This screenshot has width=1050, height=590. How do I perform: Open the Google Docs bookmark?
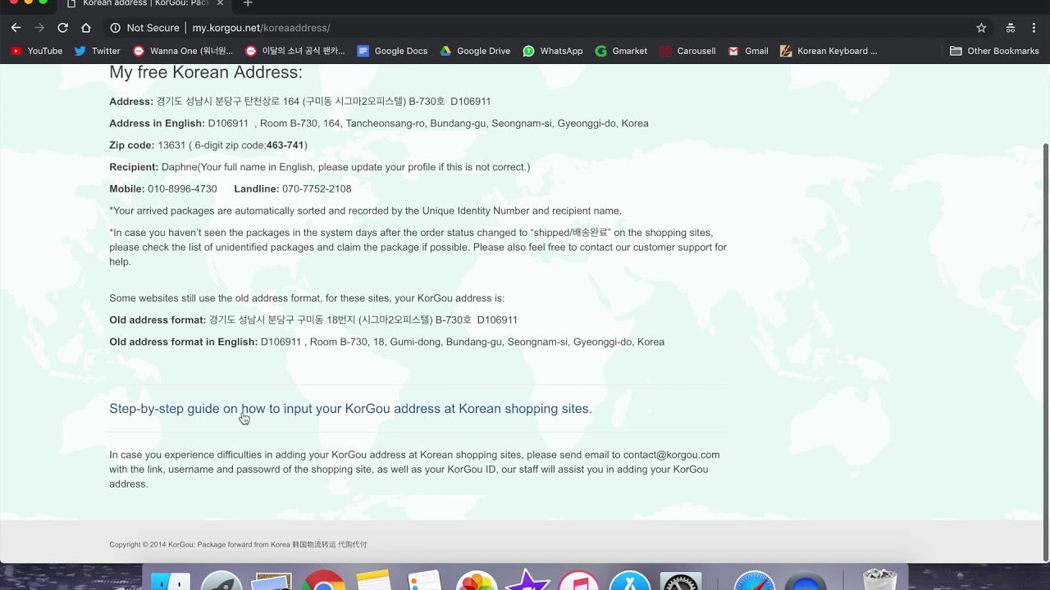click(x=393, y=51)
